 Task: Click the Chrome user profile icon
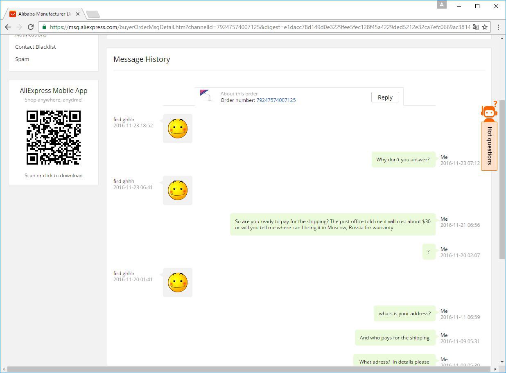tap(442, 5)
